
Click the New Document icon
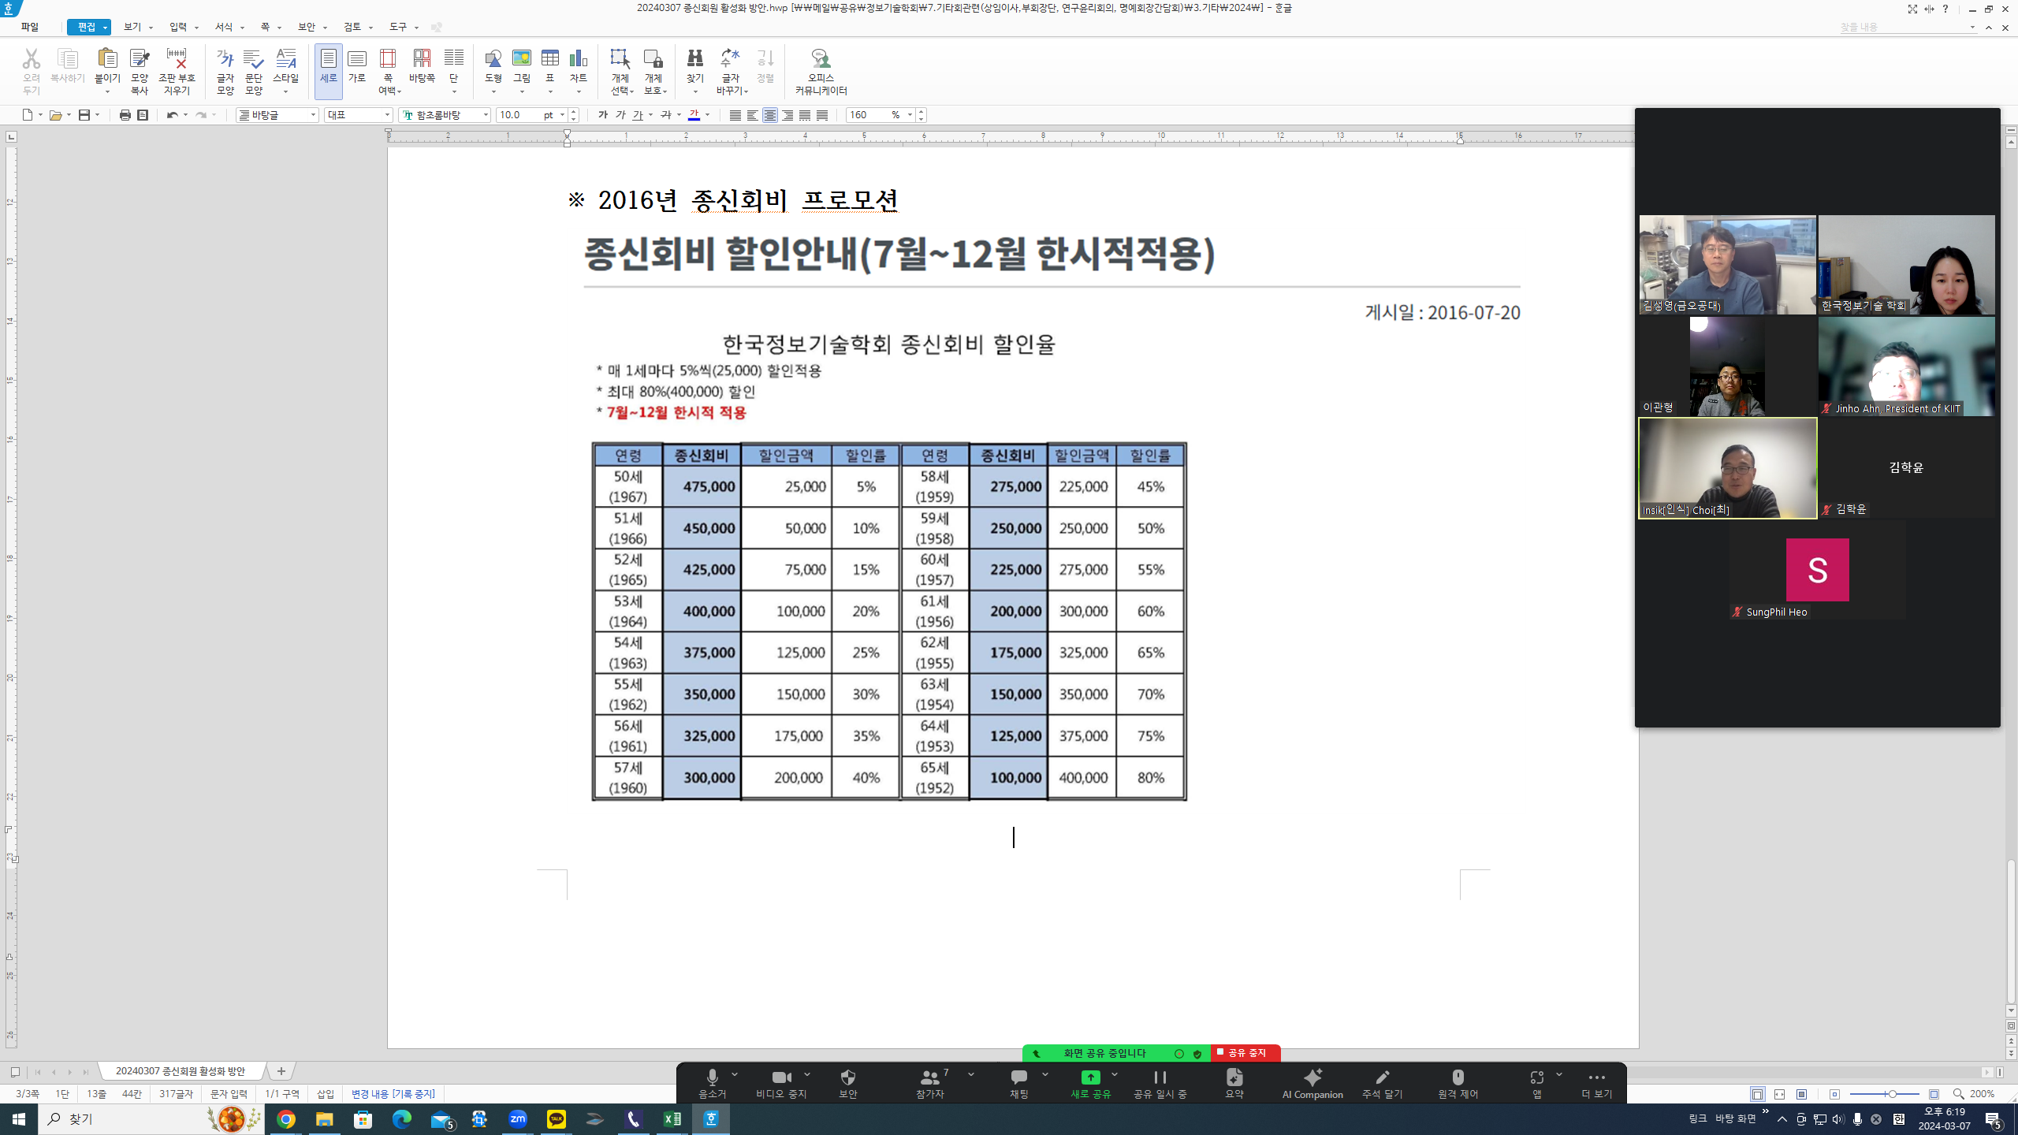pos(28,115)
